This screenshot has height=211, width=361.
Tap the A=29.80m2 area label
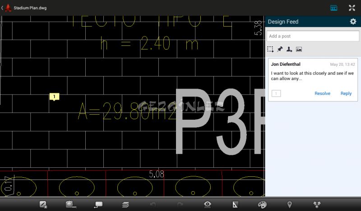click(127, 112)
